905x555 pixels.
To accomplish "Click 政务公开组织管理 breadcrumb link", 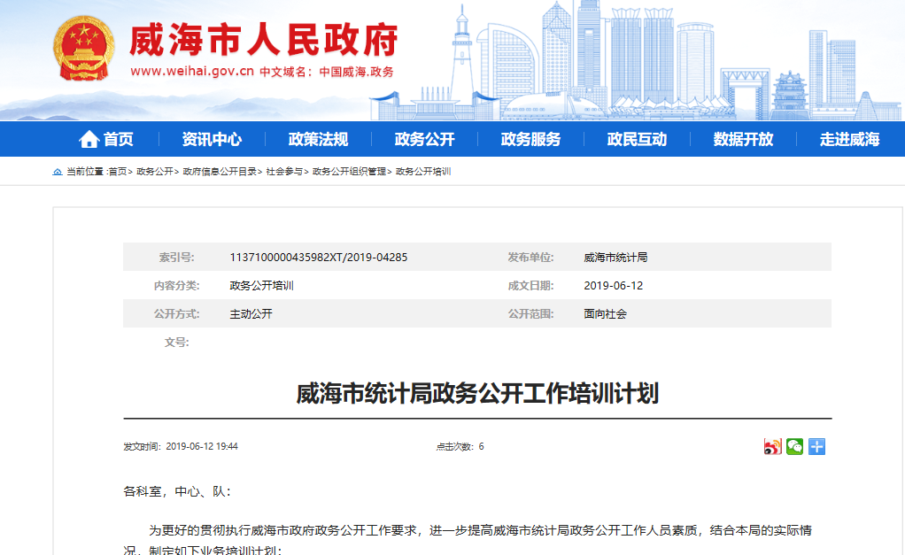I will tap(349, 172).
